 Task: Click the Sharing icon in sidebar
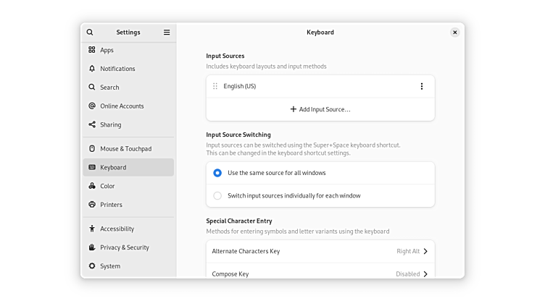[x=92, y=124]
